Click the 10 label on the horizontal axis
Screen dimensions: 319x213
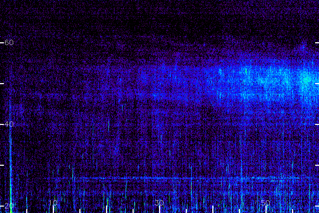(x=53, y=203)
